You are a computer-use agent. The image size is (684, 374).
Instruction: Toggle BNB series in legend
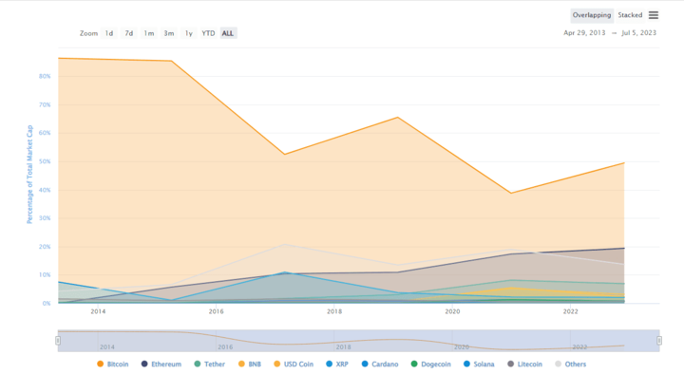tap(250, 364)
